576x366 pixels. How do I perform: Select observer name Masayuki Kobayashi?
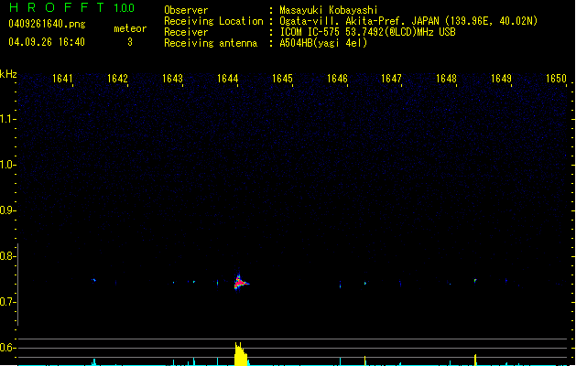pyautogui.click(x=329, y=10)
